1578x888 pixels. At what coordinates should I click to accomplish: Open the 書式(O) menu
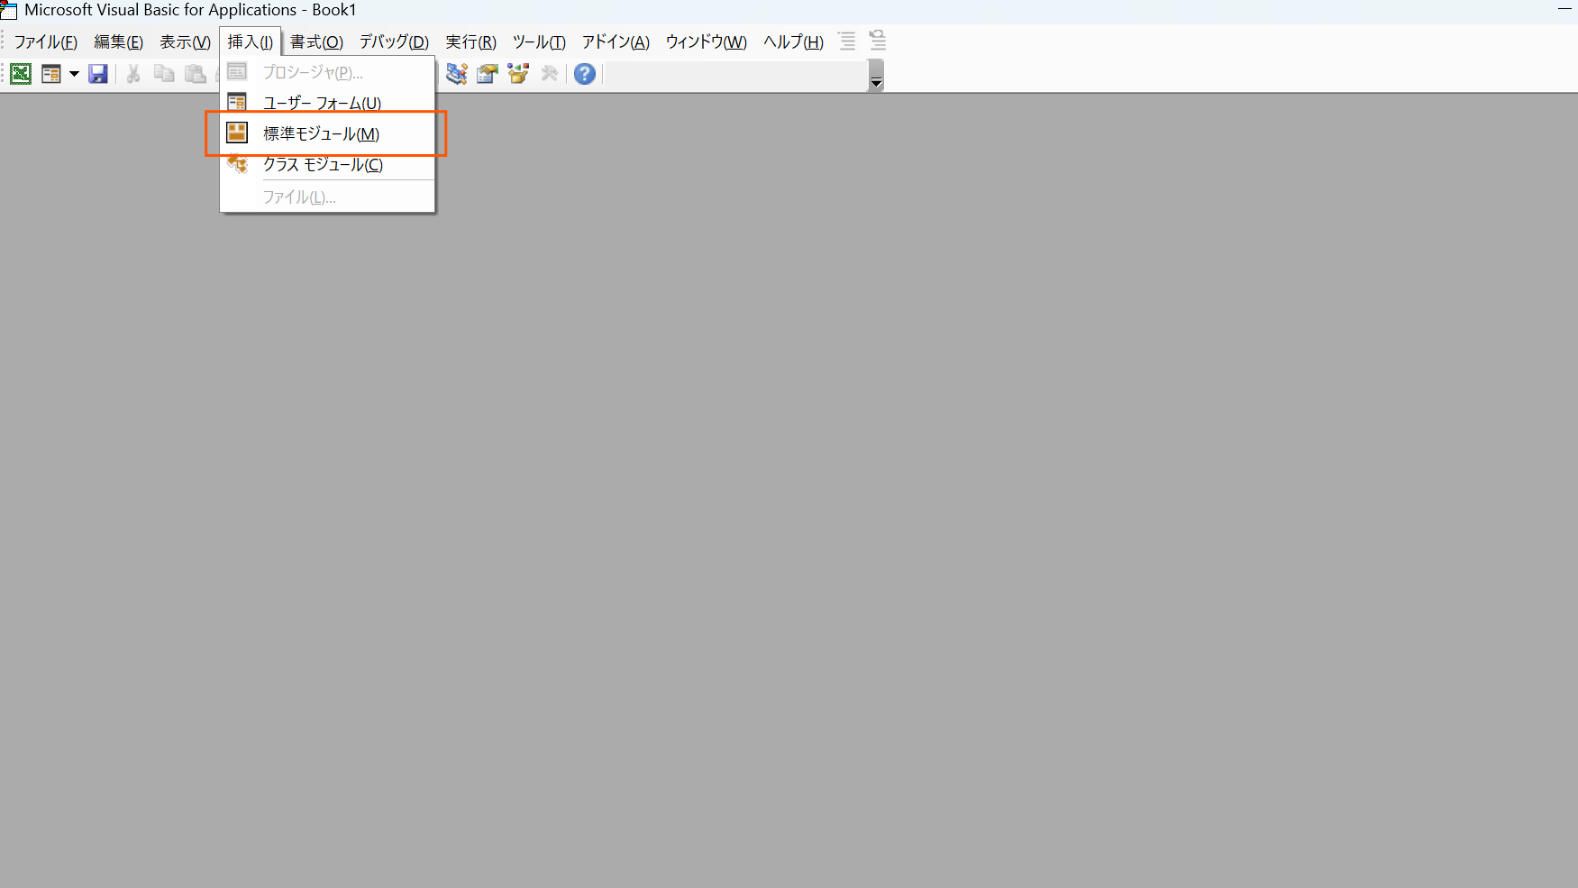(316, 42)
